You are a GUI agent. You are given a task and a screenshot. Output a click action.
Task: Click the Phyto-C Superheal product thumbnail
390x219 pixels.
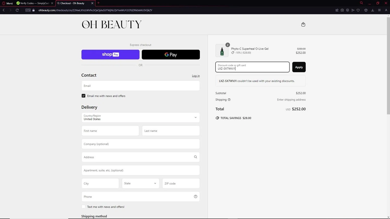point(222,51)
